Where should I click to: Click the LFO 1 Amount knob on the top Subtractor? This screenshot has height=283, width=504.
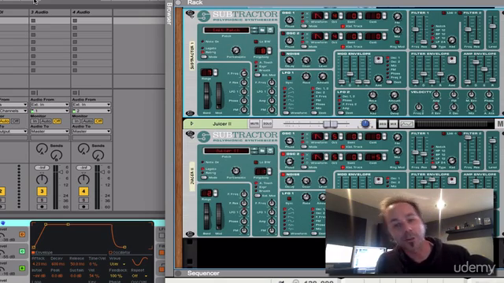click(322, 76)
